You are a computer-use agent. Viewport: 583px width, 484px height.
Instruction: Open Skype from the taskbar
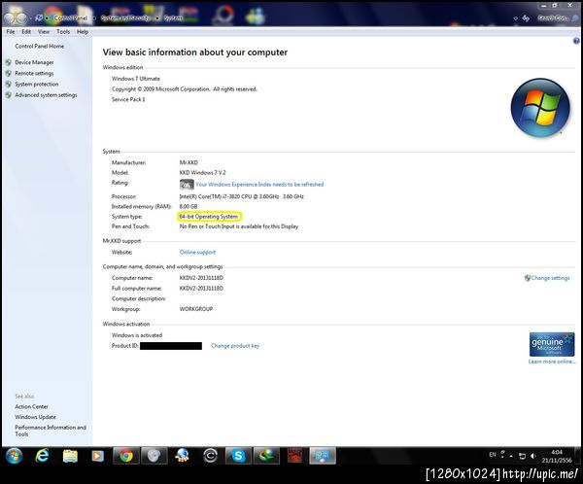(238, 456)
